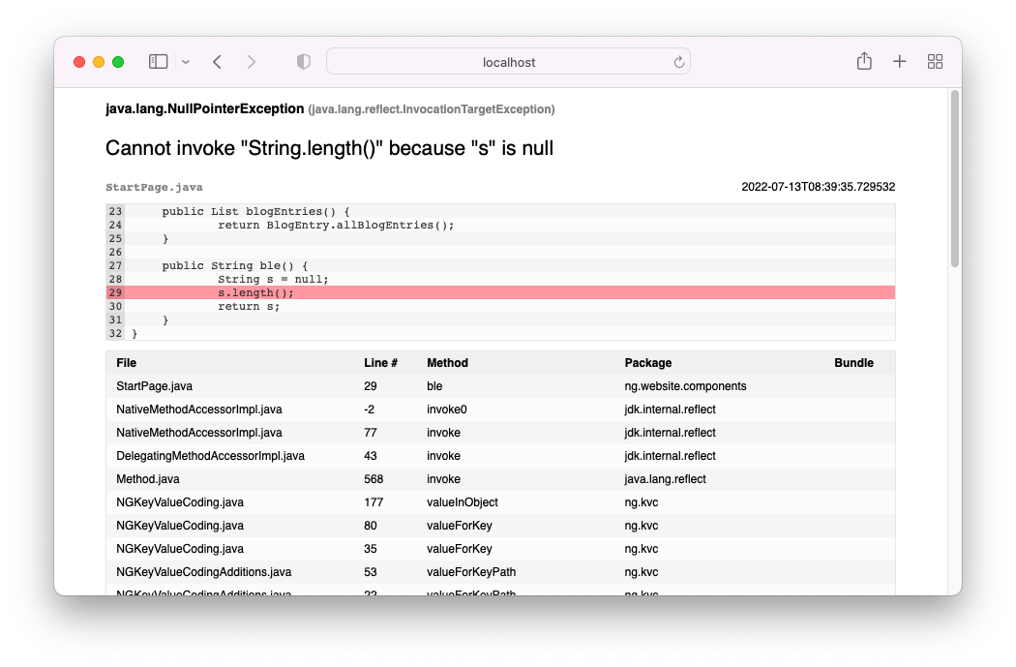The image size is (1016, 667).
Task: Go back with the back arrow
Action: (x=217, y=62)
